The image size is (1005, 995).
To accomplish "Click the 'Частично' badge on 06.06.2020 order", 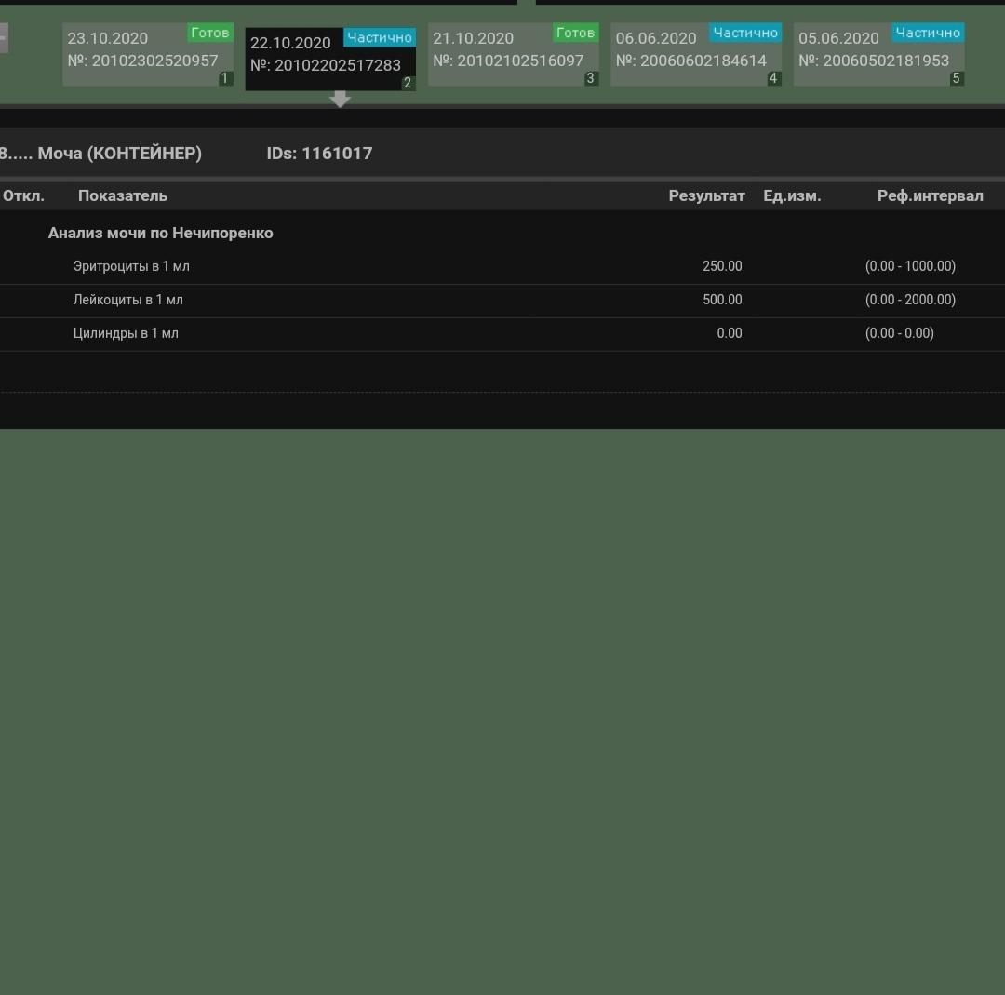I will [x=744, y=33].
